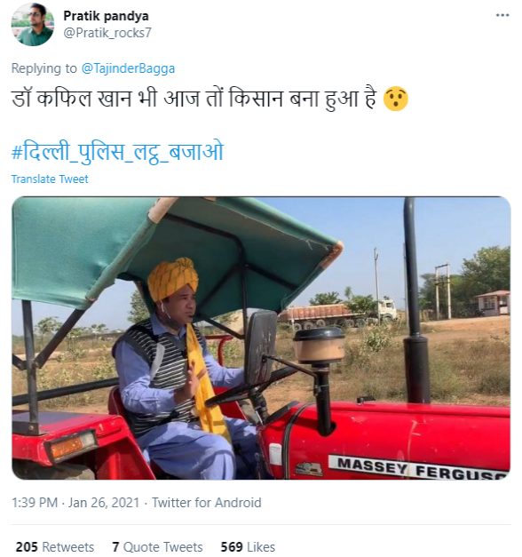Click the 'Replying to' label
Viewport: 522px width, 557px height.
coord(44,68)
